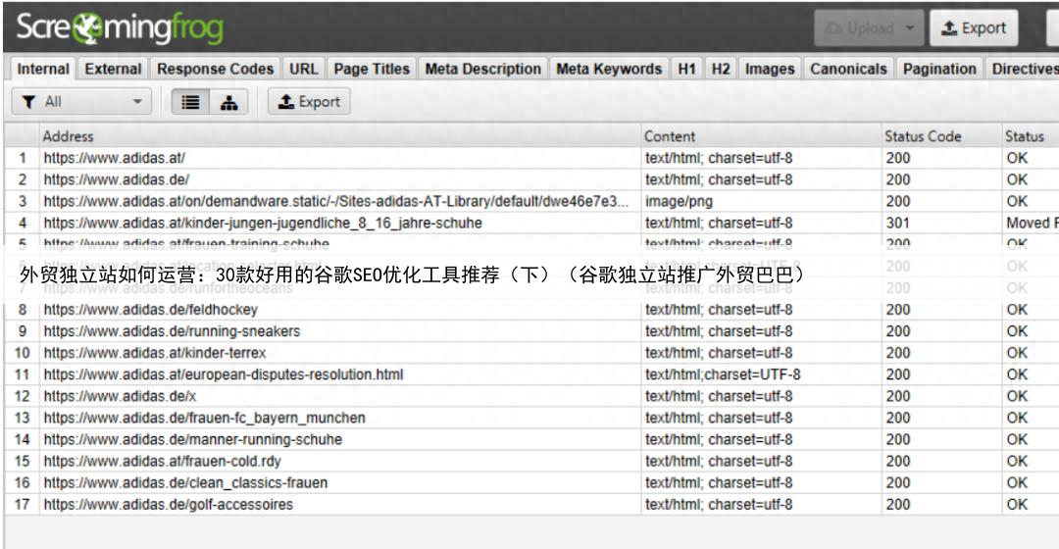
Task: Go to the Images tab
Action: click(x=769, y=70)
